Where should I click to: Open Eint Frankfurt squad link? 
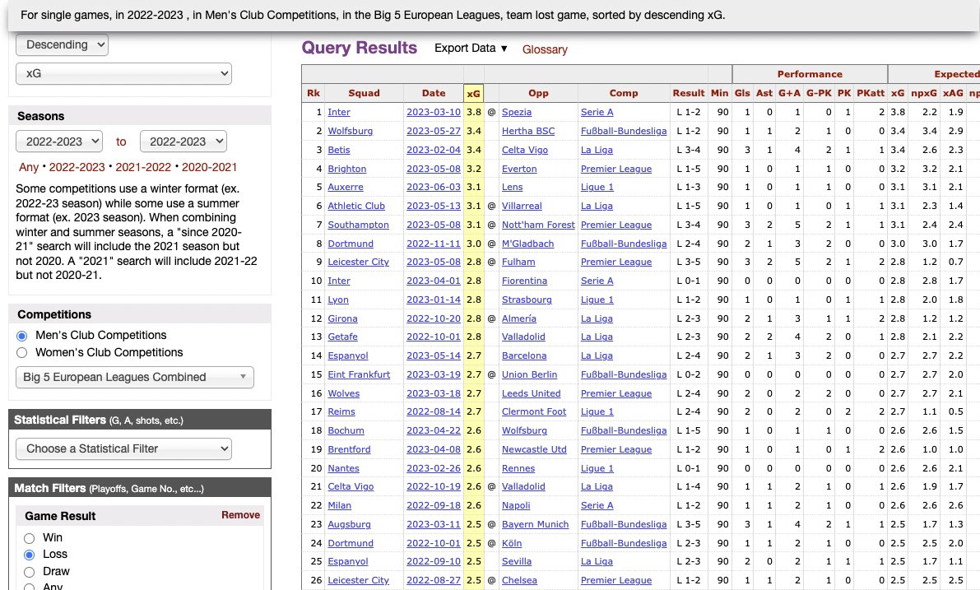click(x=359, y=374)
